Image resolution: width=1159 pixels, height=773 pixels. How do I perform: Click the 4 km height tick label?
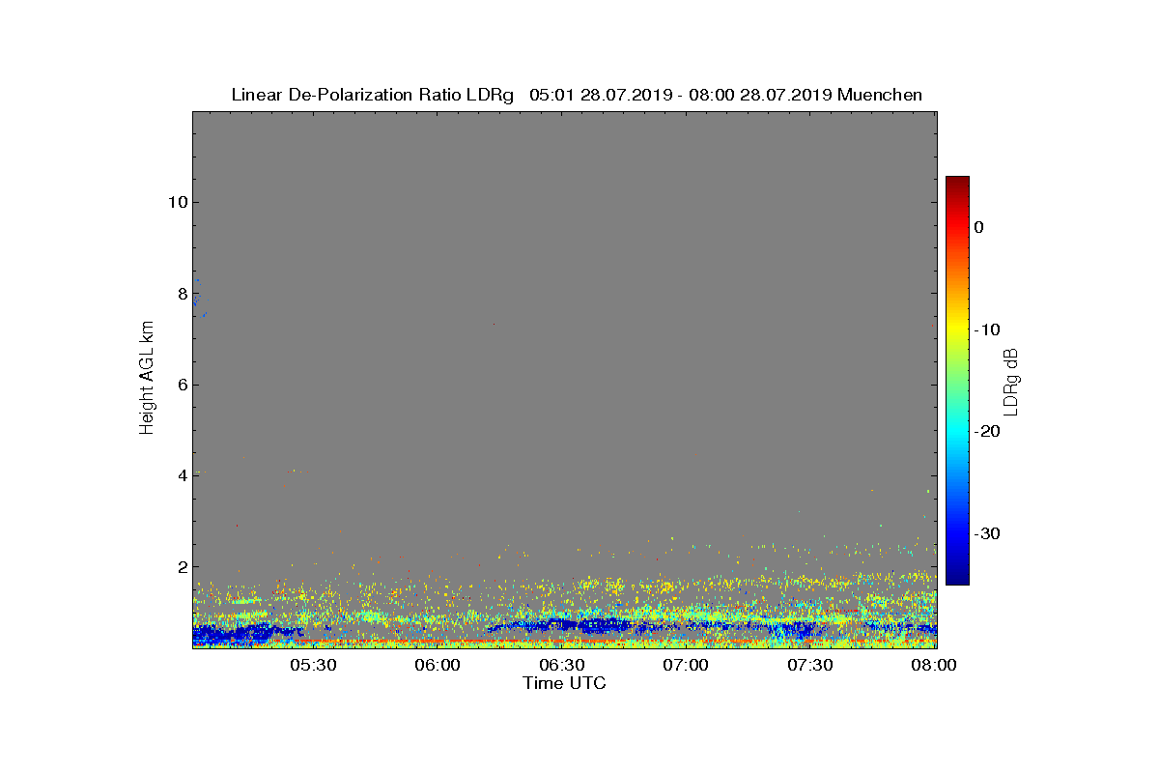tap(181, 476)
